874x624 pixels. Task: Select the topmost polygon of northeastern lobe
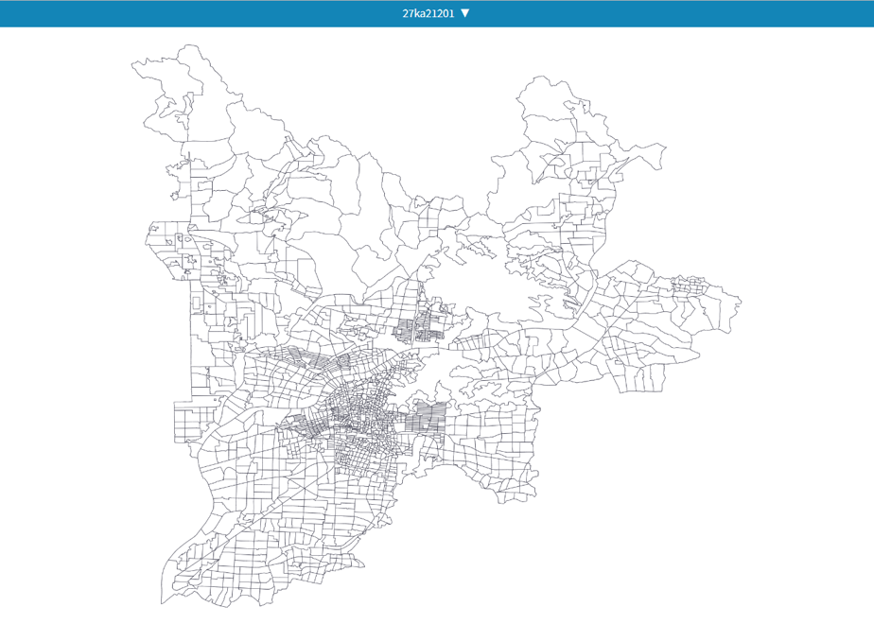point(544,97)
